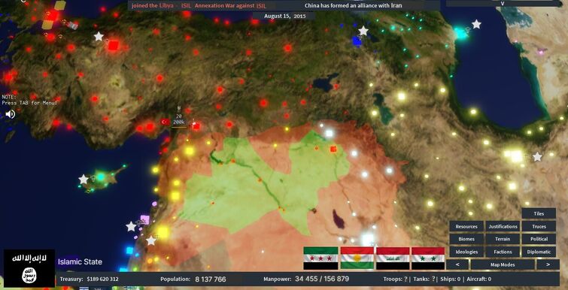Click the red square city marker in Iraq

tap(333, 149)
